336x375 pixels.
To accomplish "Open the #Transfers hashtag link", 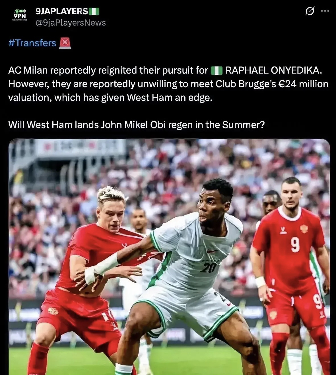I will click(32, 43).
